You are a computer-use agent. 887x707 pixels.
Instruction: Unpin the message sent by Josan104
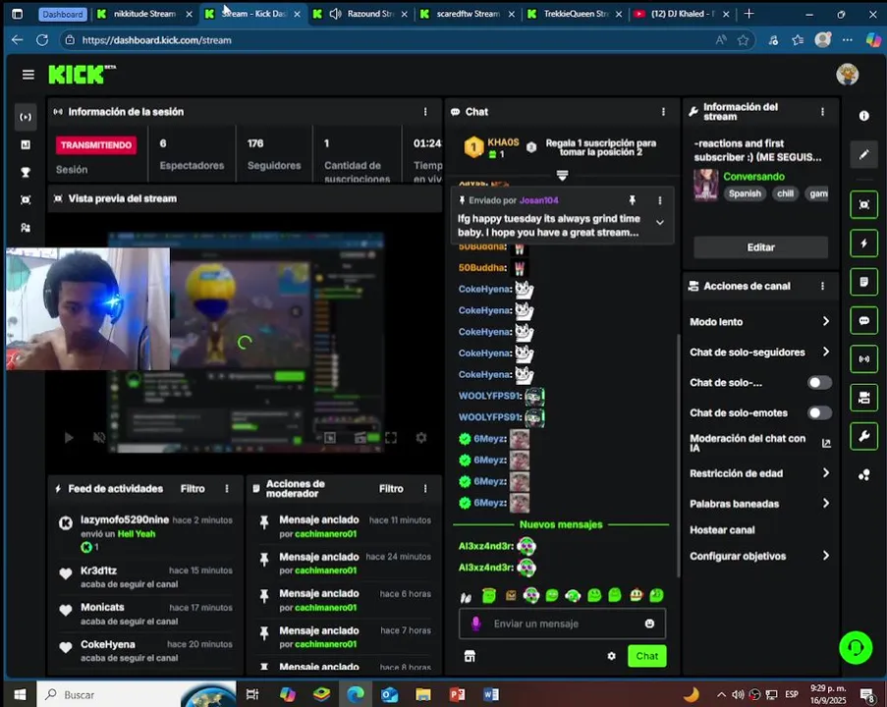[632, 200]
